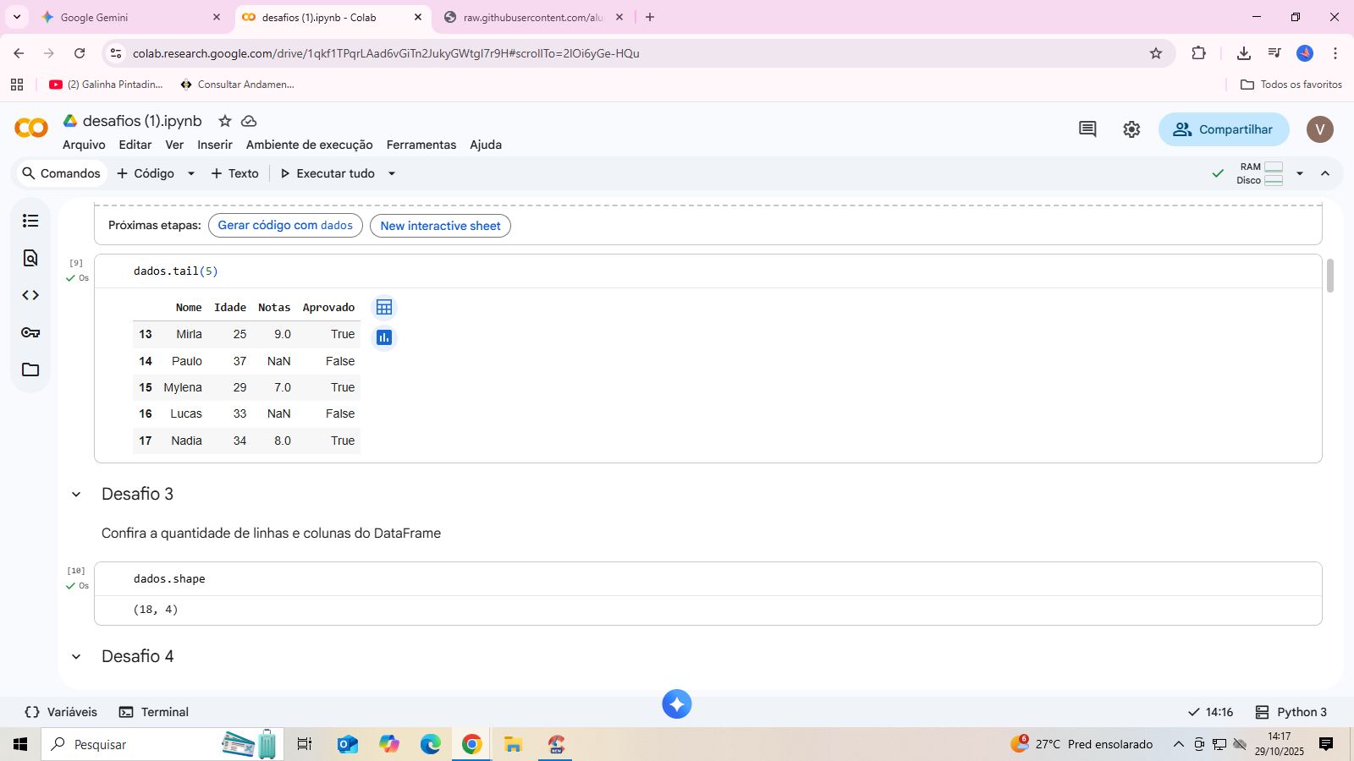The image size is (1354, 761).
Task: Open Galinha Pintadinha bookmark
Action: coord(107,85)
